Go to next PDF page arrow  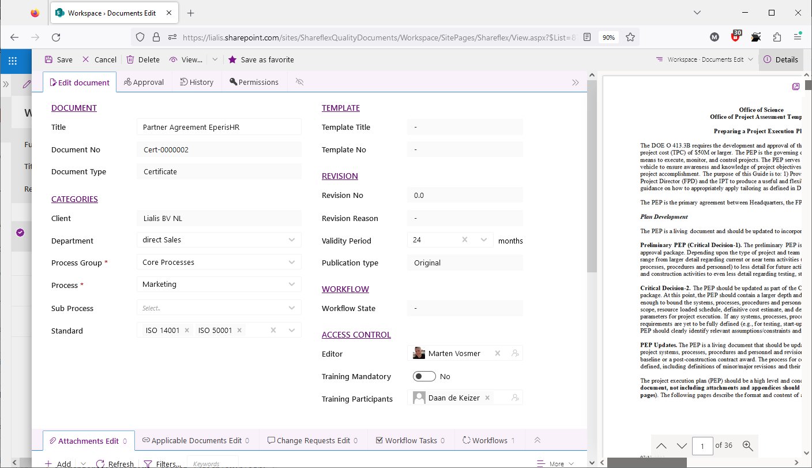tap(682, 445)
